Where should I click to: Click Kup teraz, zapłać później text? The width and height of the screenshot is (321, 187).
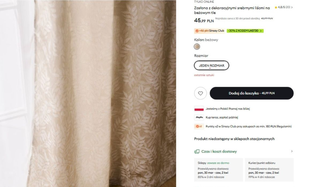click(222, 117)
